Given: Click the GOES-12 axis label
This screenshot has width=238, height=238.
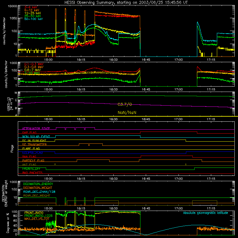Looking at the screenshot, I should click(10, 104).
